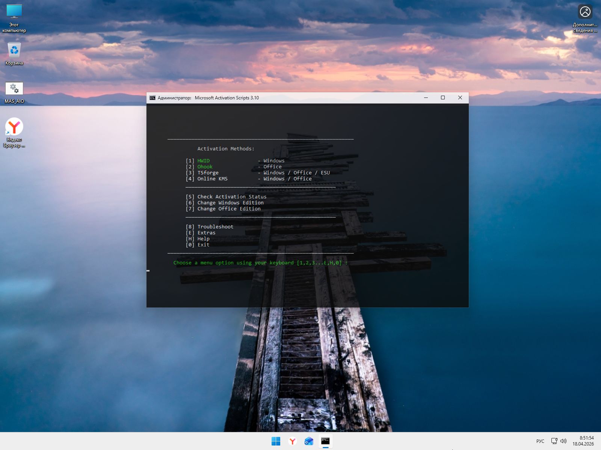Click the MAS_AIO script file icon
This screenshot has height=450, width=601.
[14, 92]
